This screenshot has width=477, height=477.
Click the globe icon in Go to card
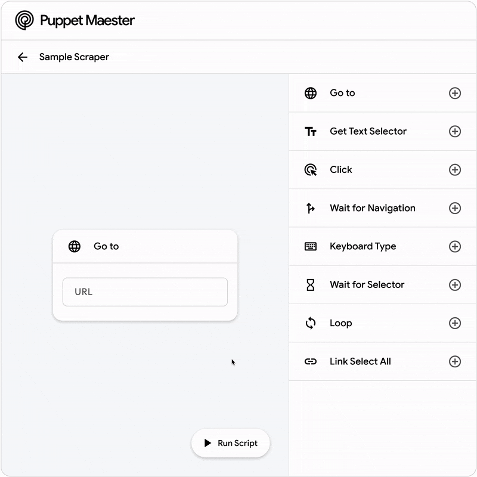75,246
